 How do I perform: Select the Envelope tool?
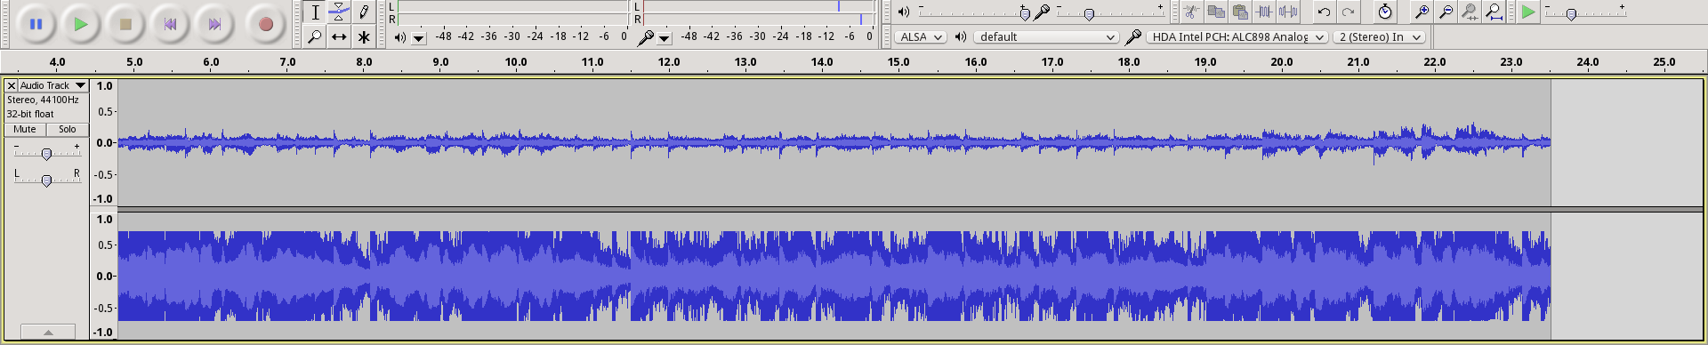pyautogui.click(x=339, y=12)
